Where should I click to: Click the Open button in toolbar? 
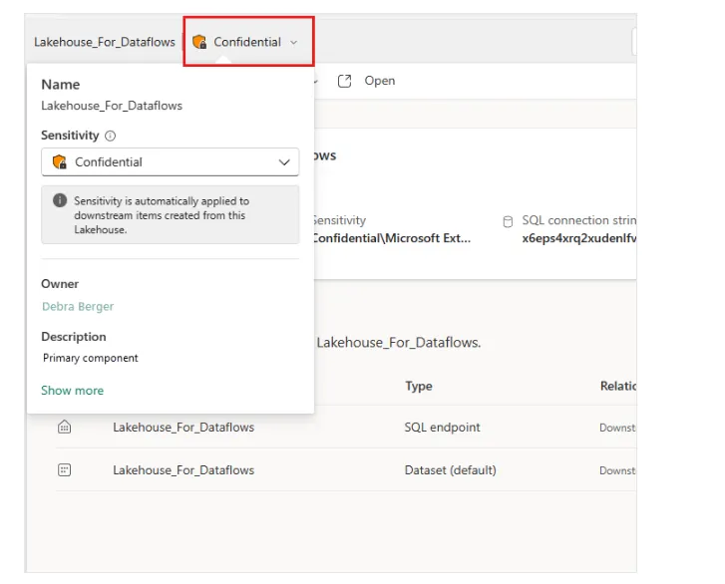(x=380, y=81)
